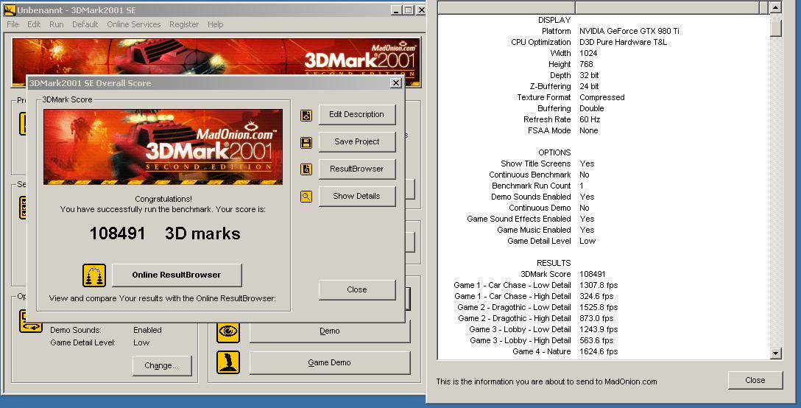Click the 108491 3D marks score text
This screenshot has width=801, height=408.
click(164, 233)
